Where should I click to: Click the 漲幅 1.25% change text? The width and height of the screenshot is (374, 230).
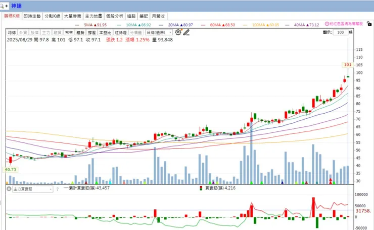click(x=137, y=40)
